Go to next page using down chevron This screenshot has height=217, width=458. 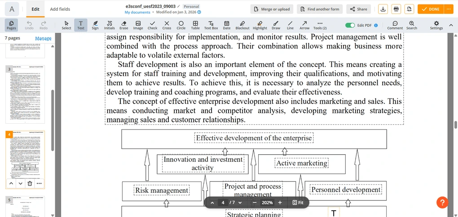[x=240, y=202]
